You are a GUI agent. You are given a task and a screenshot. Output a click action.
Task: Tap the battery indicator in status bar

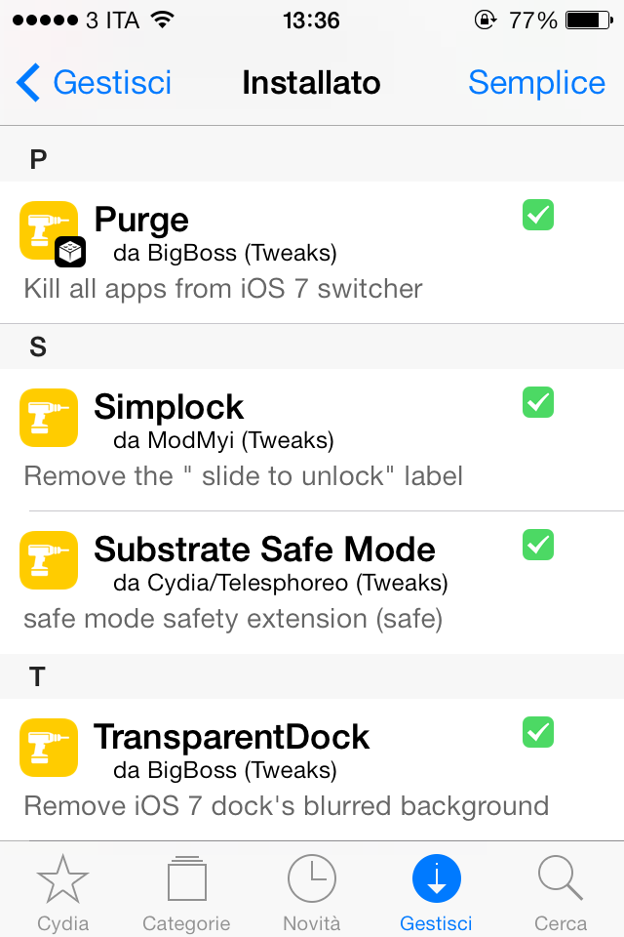pos(589,20)
